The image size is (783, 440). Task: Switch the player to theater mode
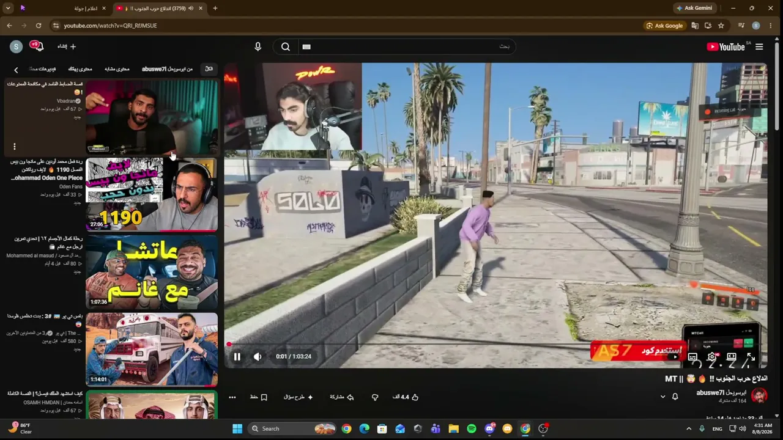[x=731, y=357]
